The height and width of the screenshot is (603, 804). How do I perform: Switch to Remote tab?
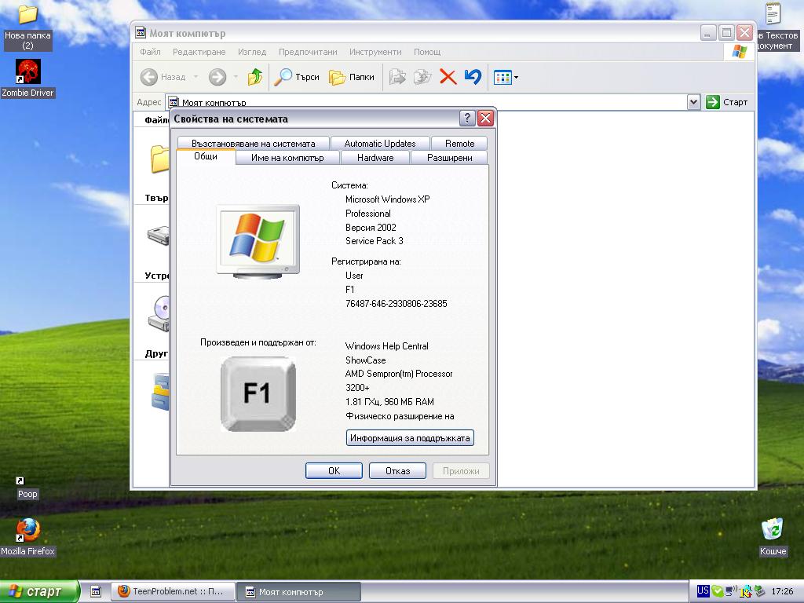[459, 144]
